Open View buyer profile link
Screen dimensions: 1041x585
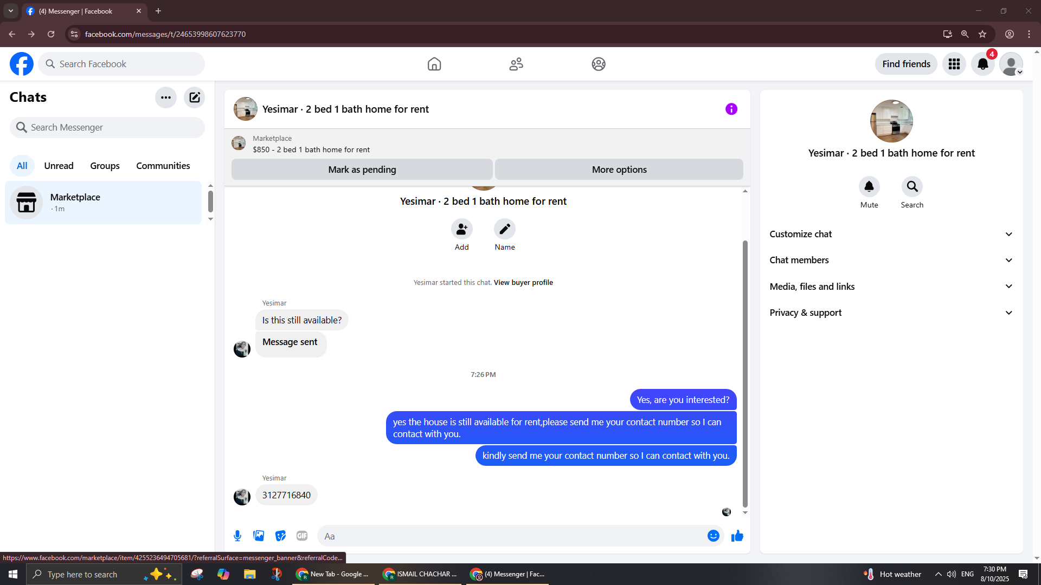coord(523,282)
